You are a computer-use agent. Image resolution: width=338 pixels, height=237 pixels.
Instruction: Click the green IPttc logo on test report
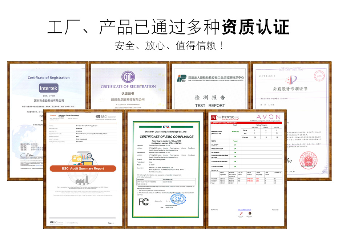coord(181,78)
